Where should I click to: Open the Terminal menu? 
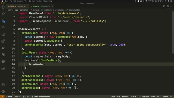point(39,1)
